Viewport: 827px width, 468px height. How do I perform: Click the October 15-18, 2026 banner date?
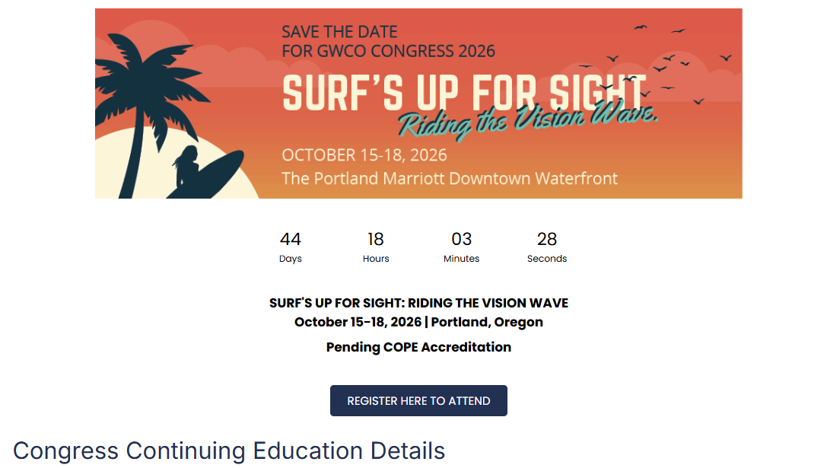pyautogui.click(x=364, y=155)
